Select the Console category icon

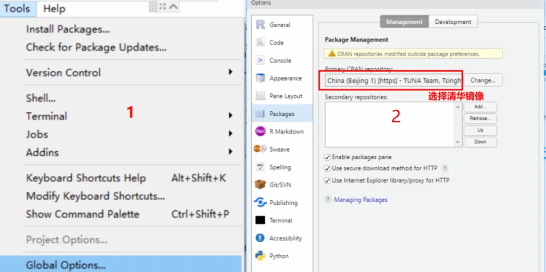[x=260, y=60]
